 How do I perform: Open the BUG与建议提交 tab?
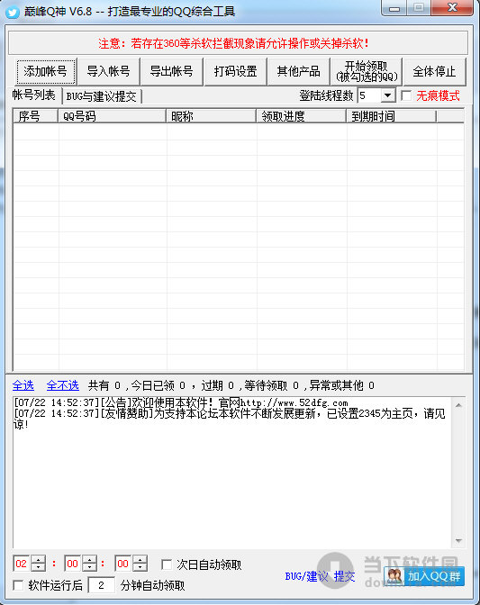pos(102,96)
